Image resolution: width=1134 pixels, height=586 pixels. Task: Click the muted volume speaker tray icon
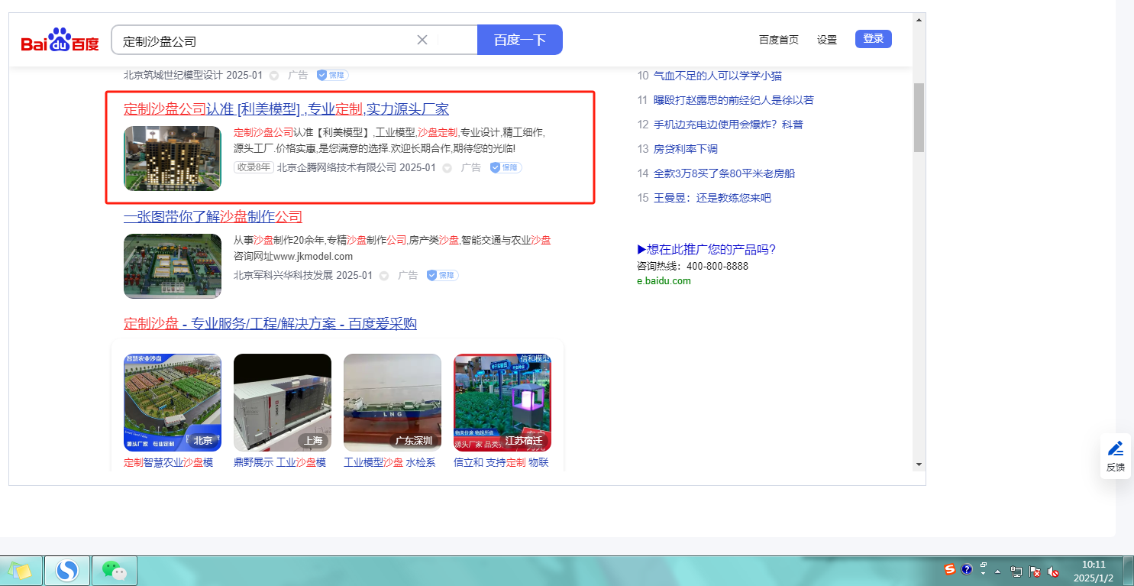1053,571
